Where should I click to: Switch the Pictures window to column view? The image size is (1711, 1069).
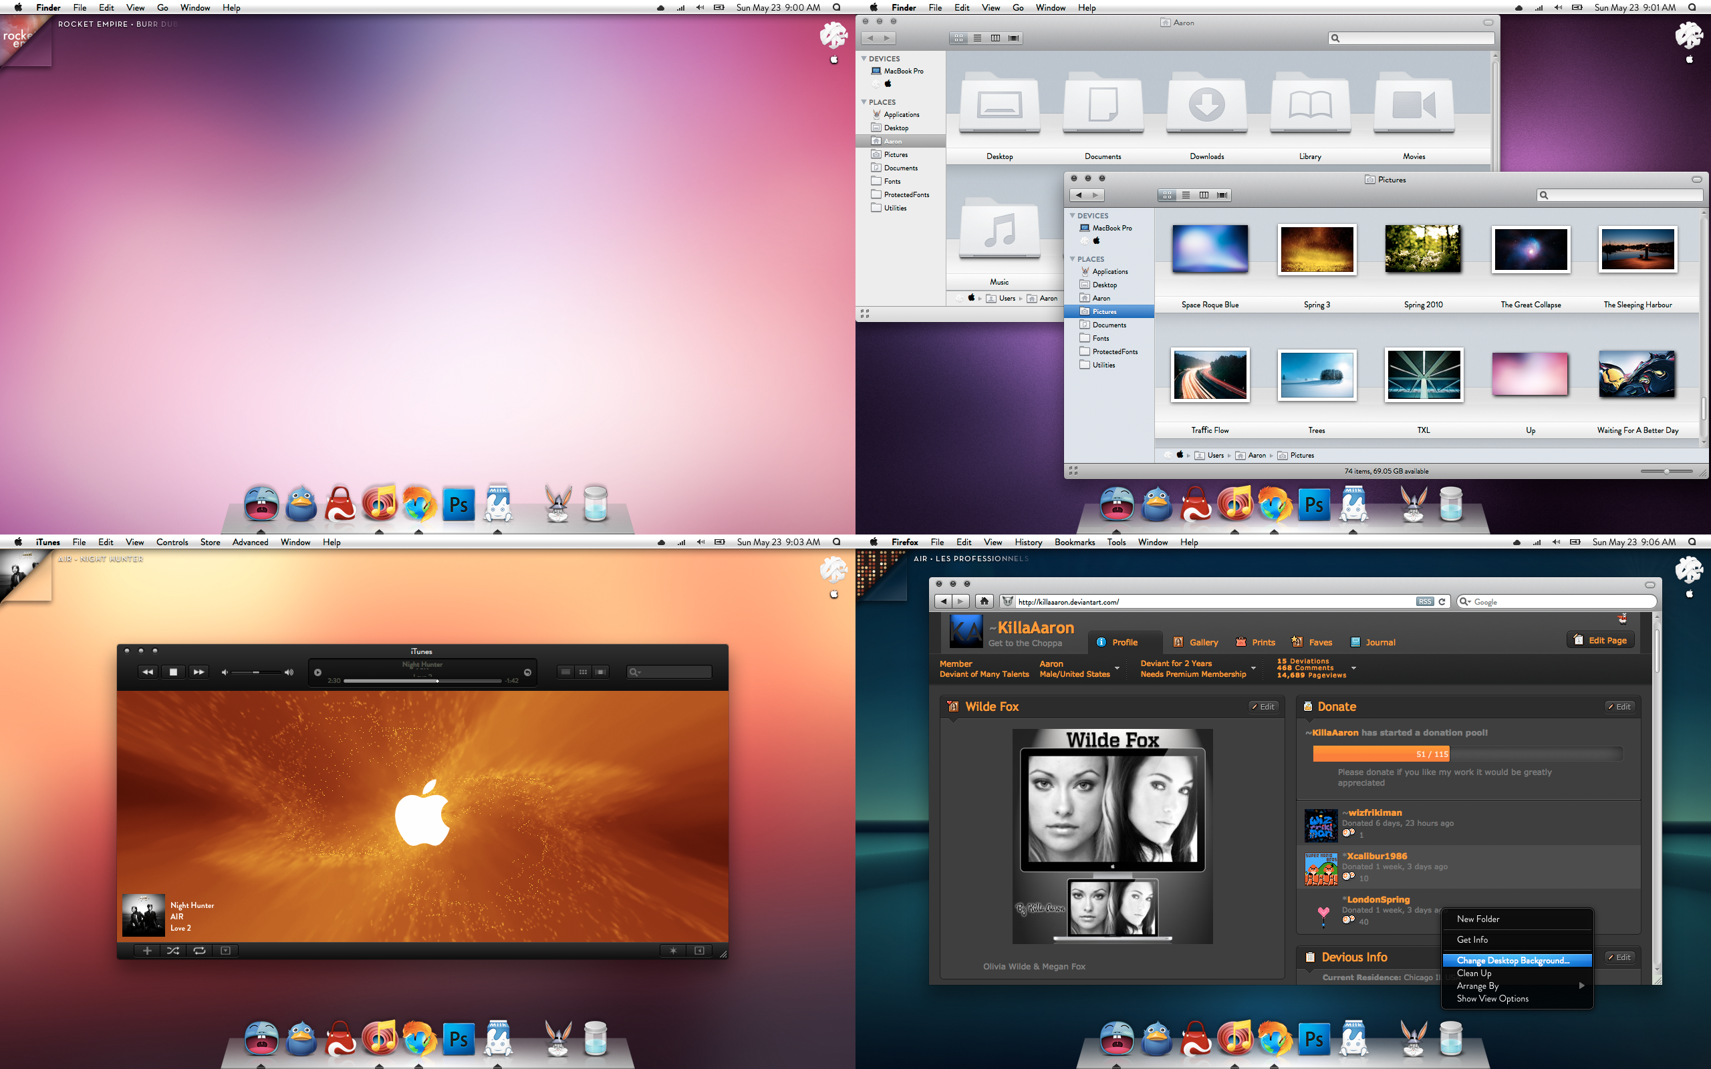pyautogui.click(x=1203, y=195)
